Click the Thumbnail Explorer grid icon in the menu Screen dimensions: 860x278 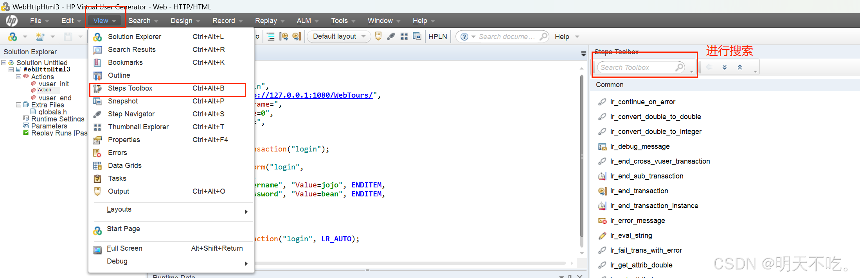[x=97, y=127]
